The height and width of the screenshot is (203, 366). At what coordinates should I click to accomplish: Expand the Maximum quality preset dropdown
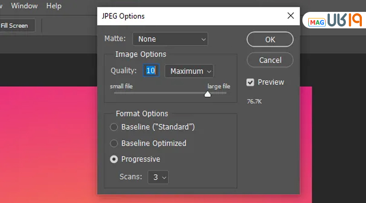pyautogui.click(x=189, y=71)
